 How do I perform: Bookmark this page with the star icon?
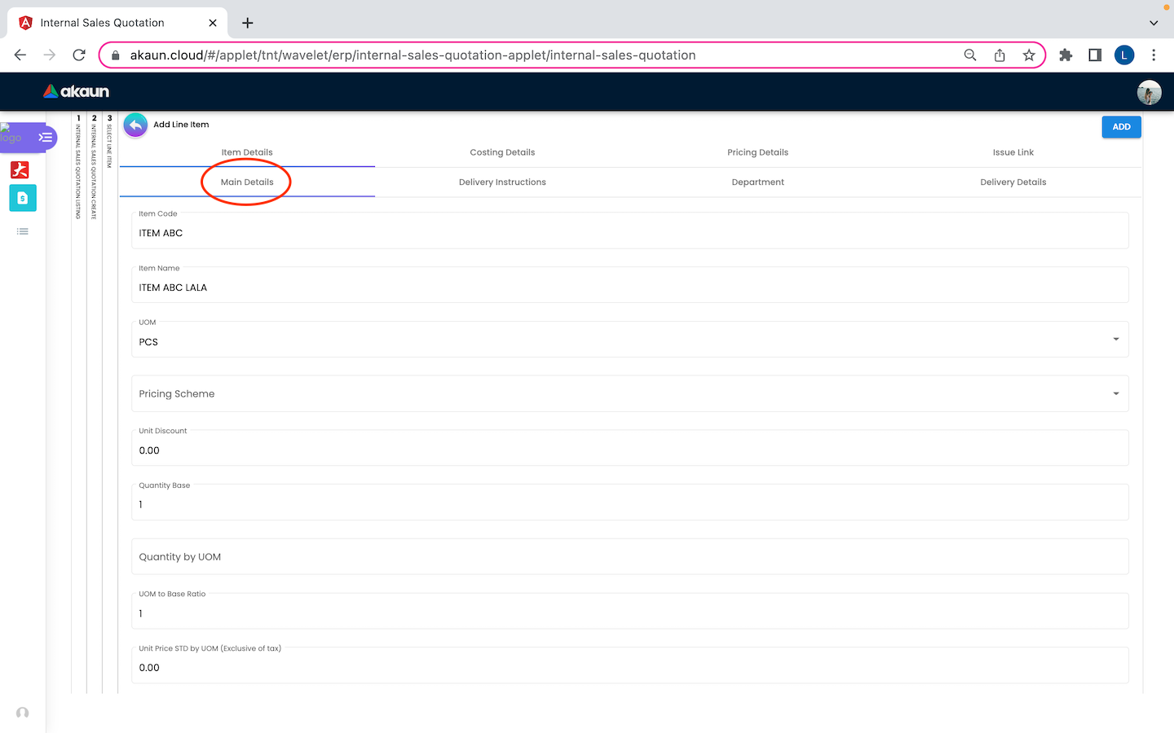point(1029,55)
